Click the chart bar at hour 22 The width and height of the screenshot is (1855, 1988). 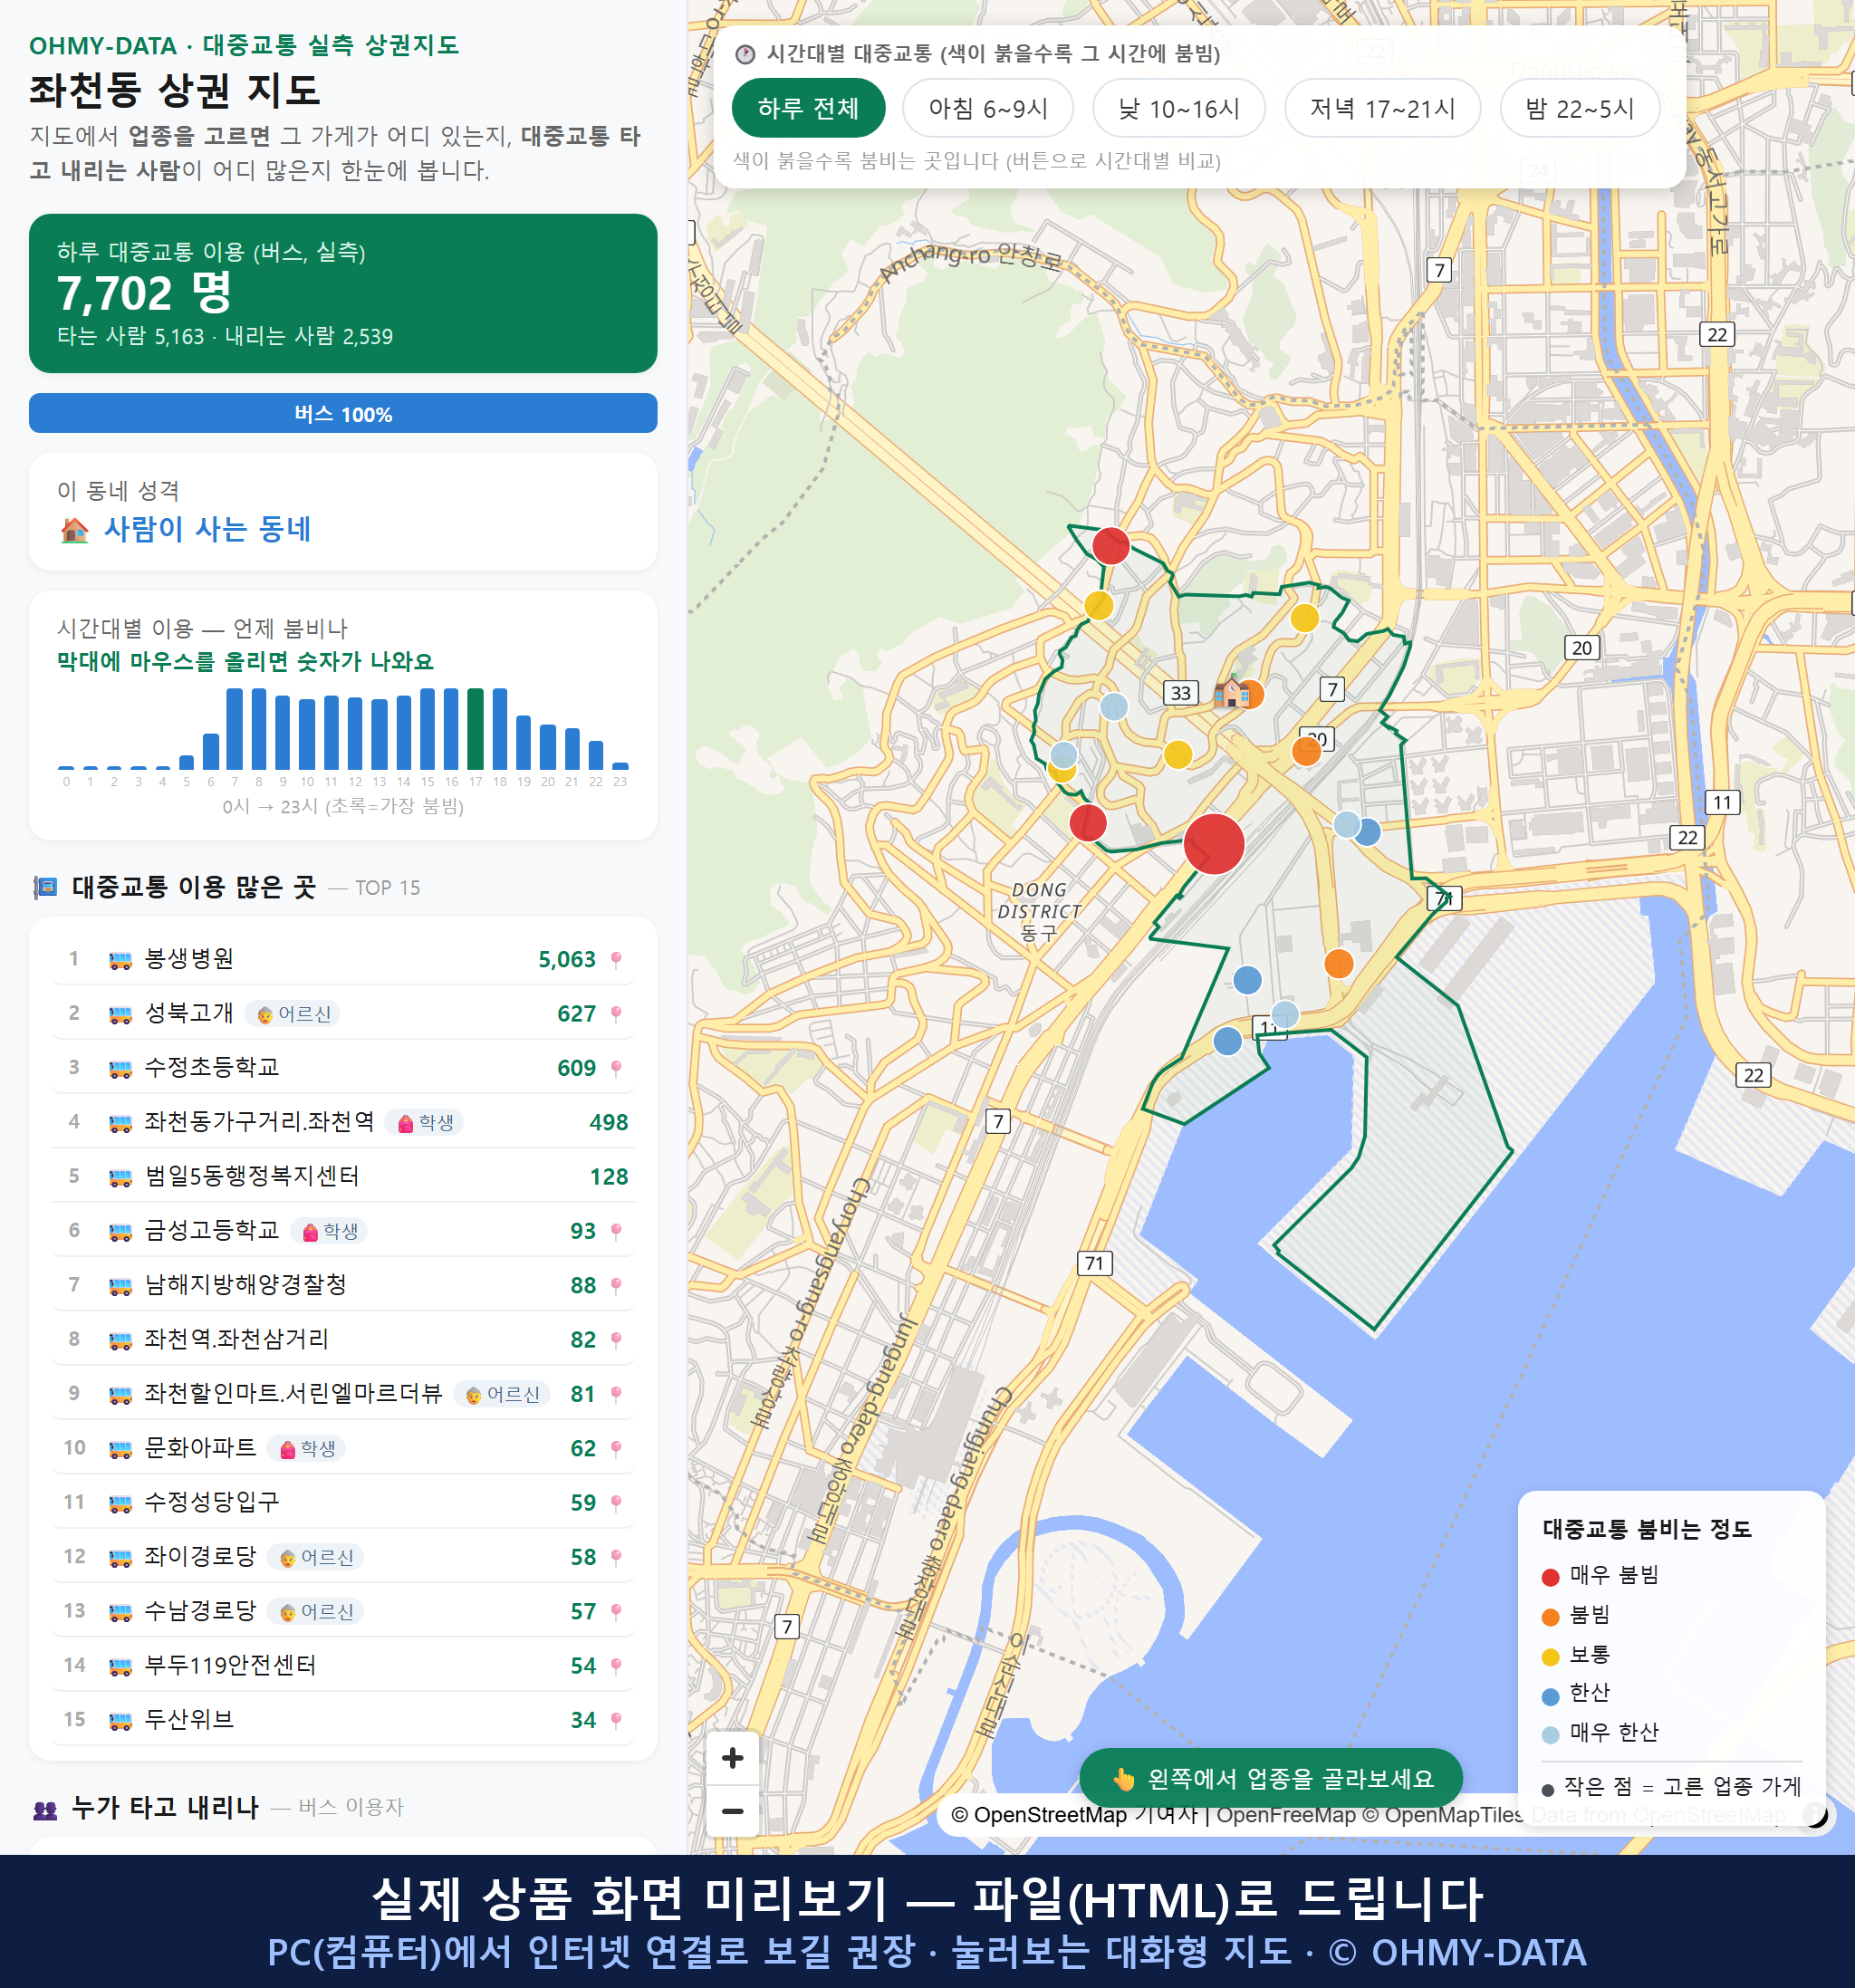[596, 754]
